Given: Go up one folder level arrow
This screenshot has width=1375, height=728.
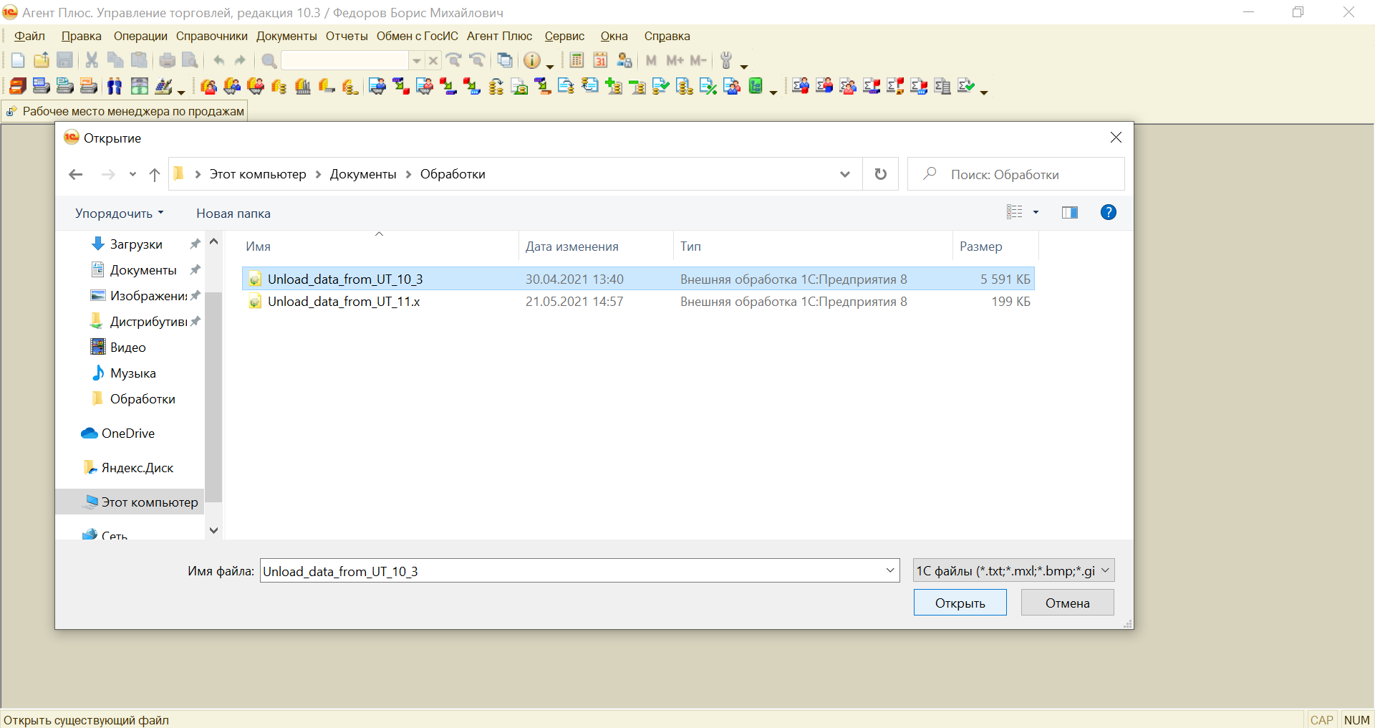Looking at the screenshot, I should click(x=154, y=174).
